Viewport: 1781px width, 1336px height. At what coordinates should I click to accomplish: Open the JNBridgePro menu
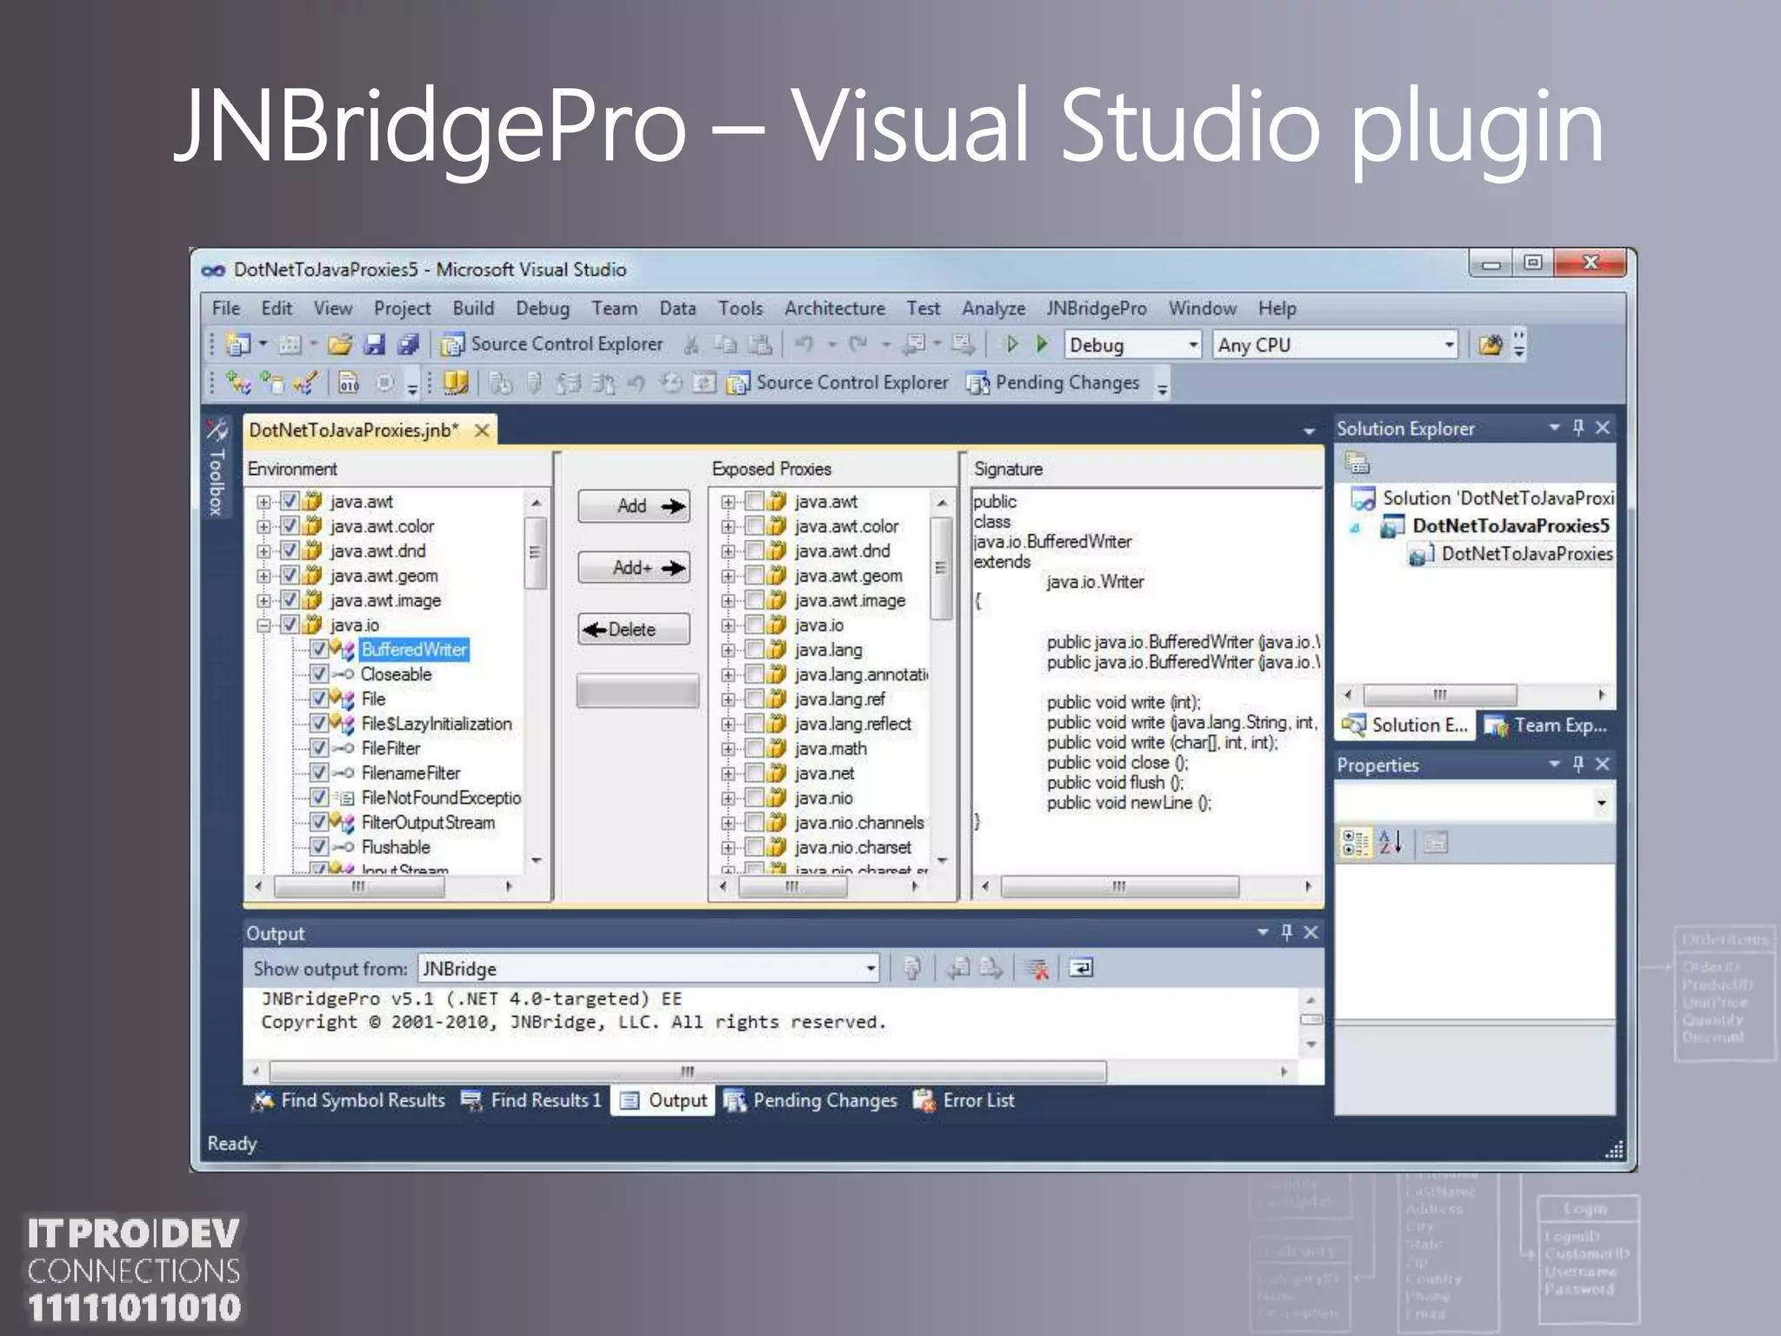tap(1097, 308)
